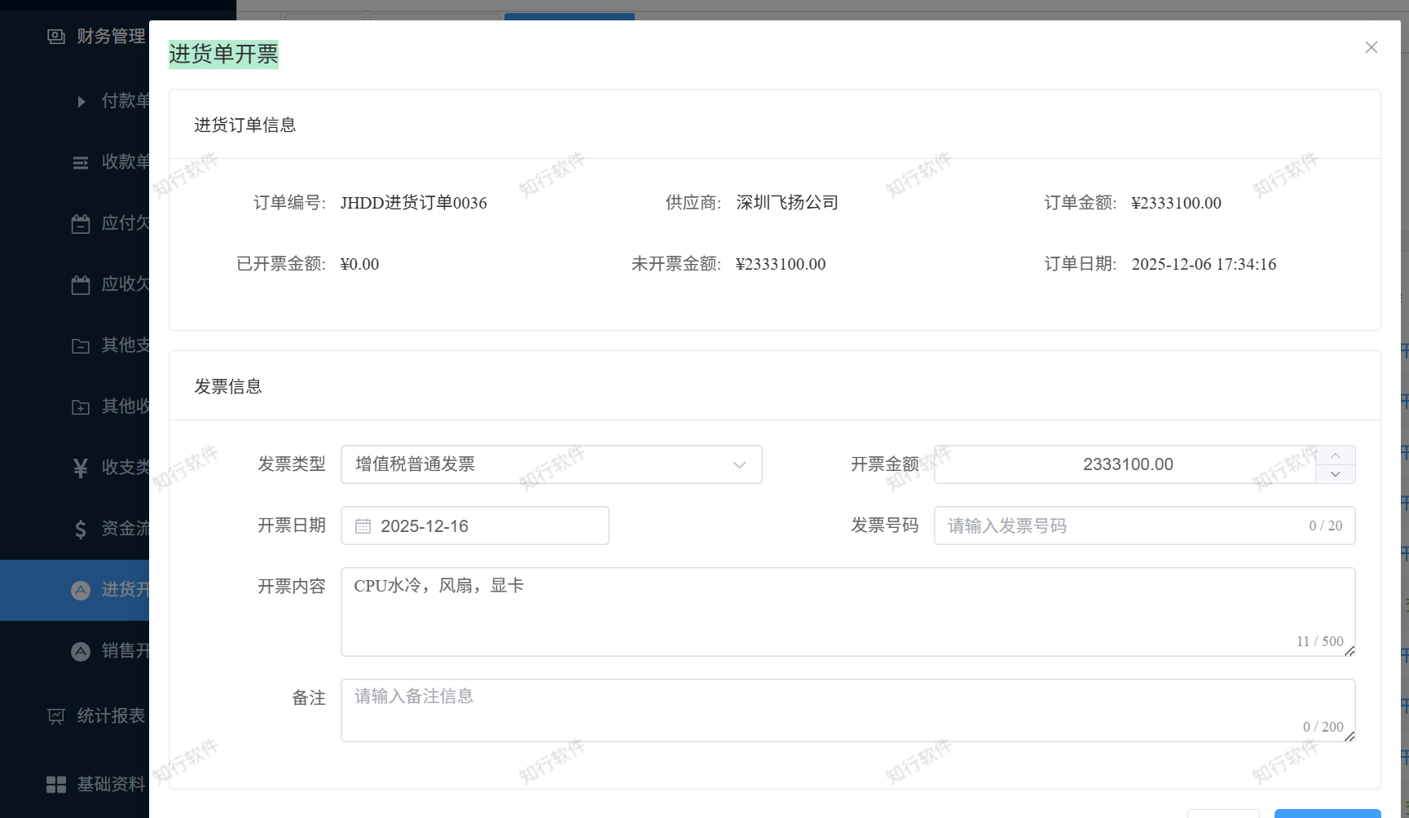The height and width of the screenshot is (818, 1409).
Task: Focus the 备注 text area
Action: click(848, 710)
